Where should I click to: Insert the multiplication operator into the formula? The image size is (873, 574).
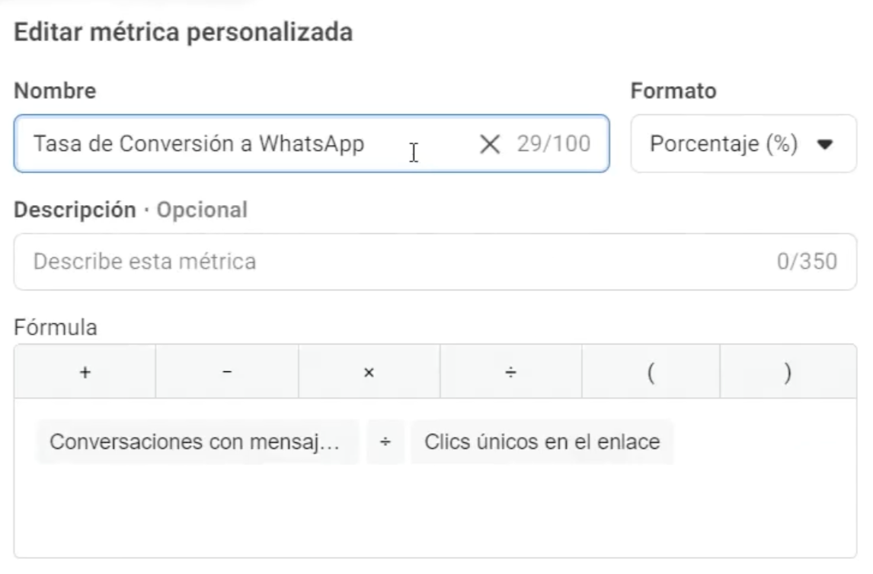[x=369, y=373]
